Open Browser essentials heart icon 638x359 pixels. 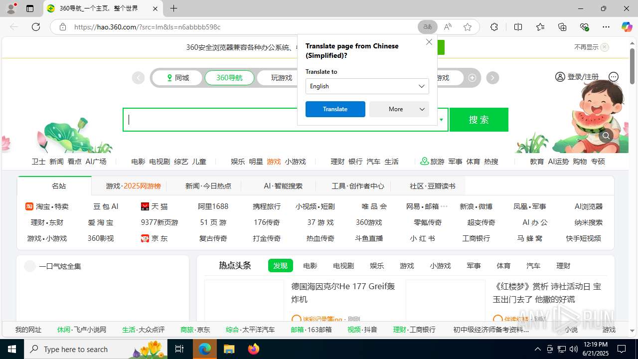(x=584, y=27)
